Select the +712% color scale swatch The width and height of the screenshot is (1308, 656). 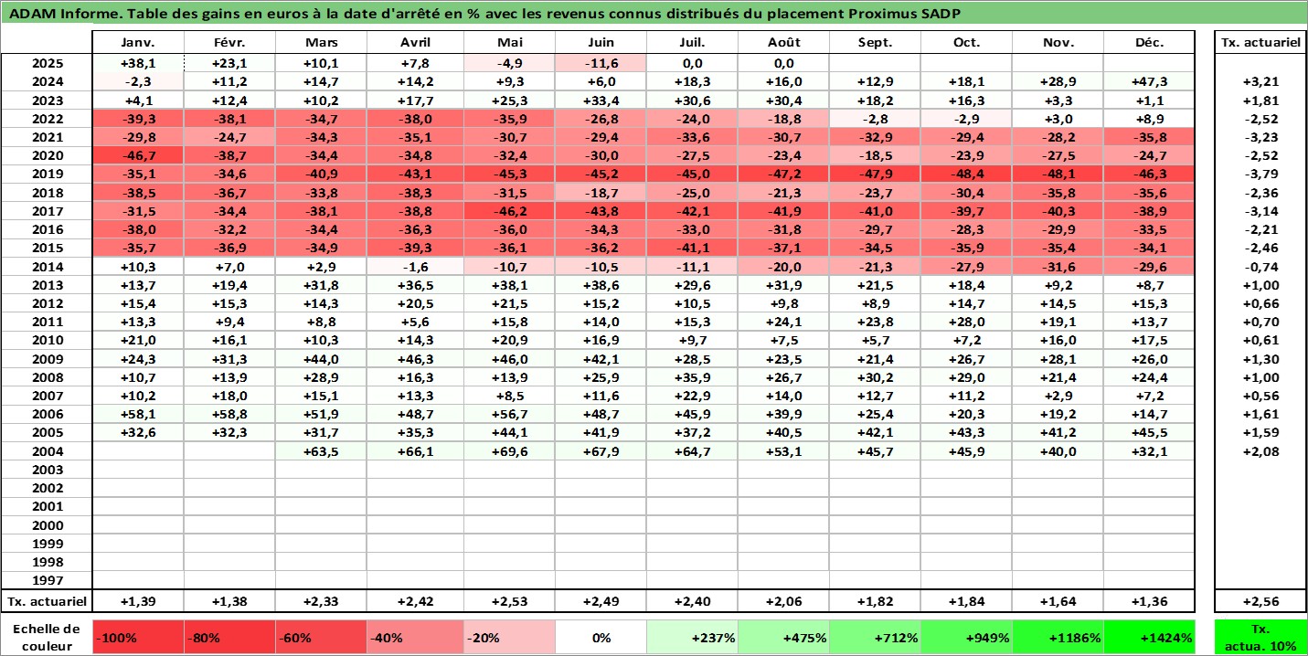pos(875,638)
